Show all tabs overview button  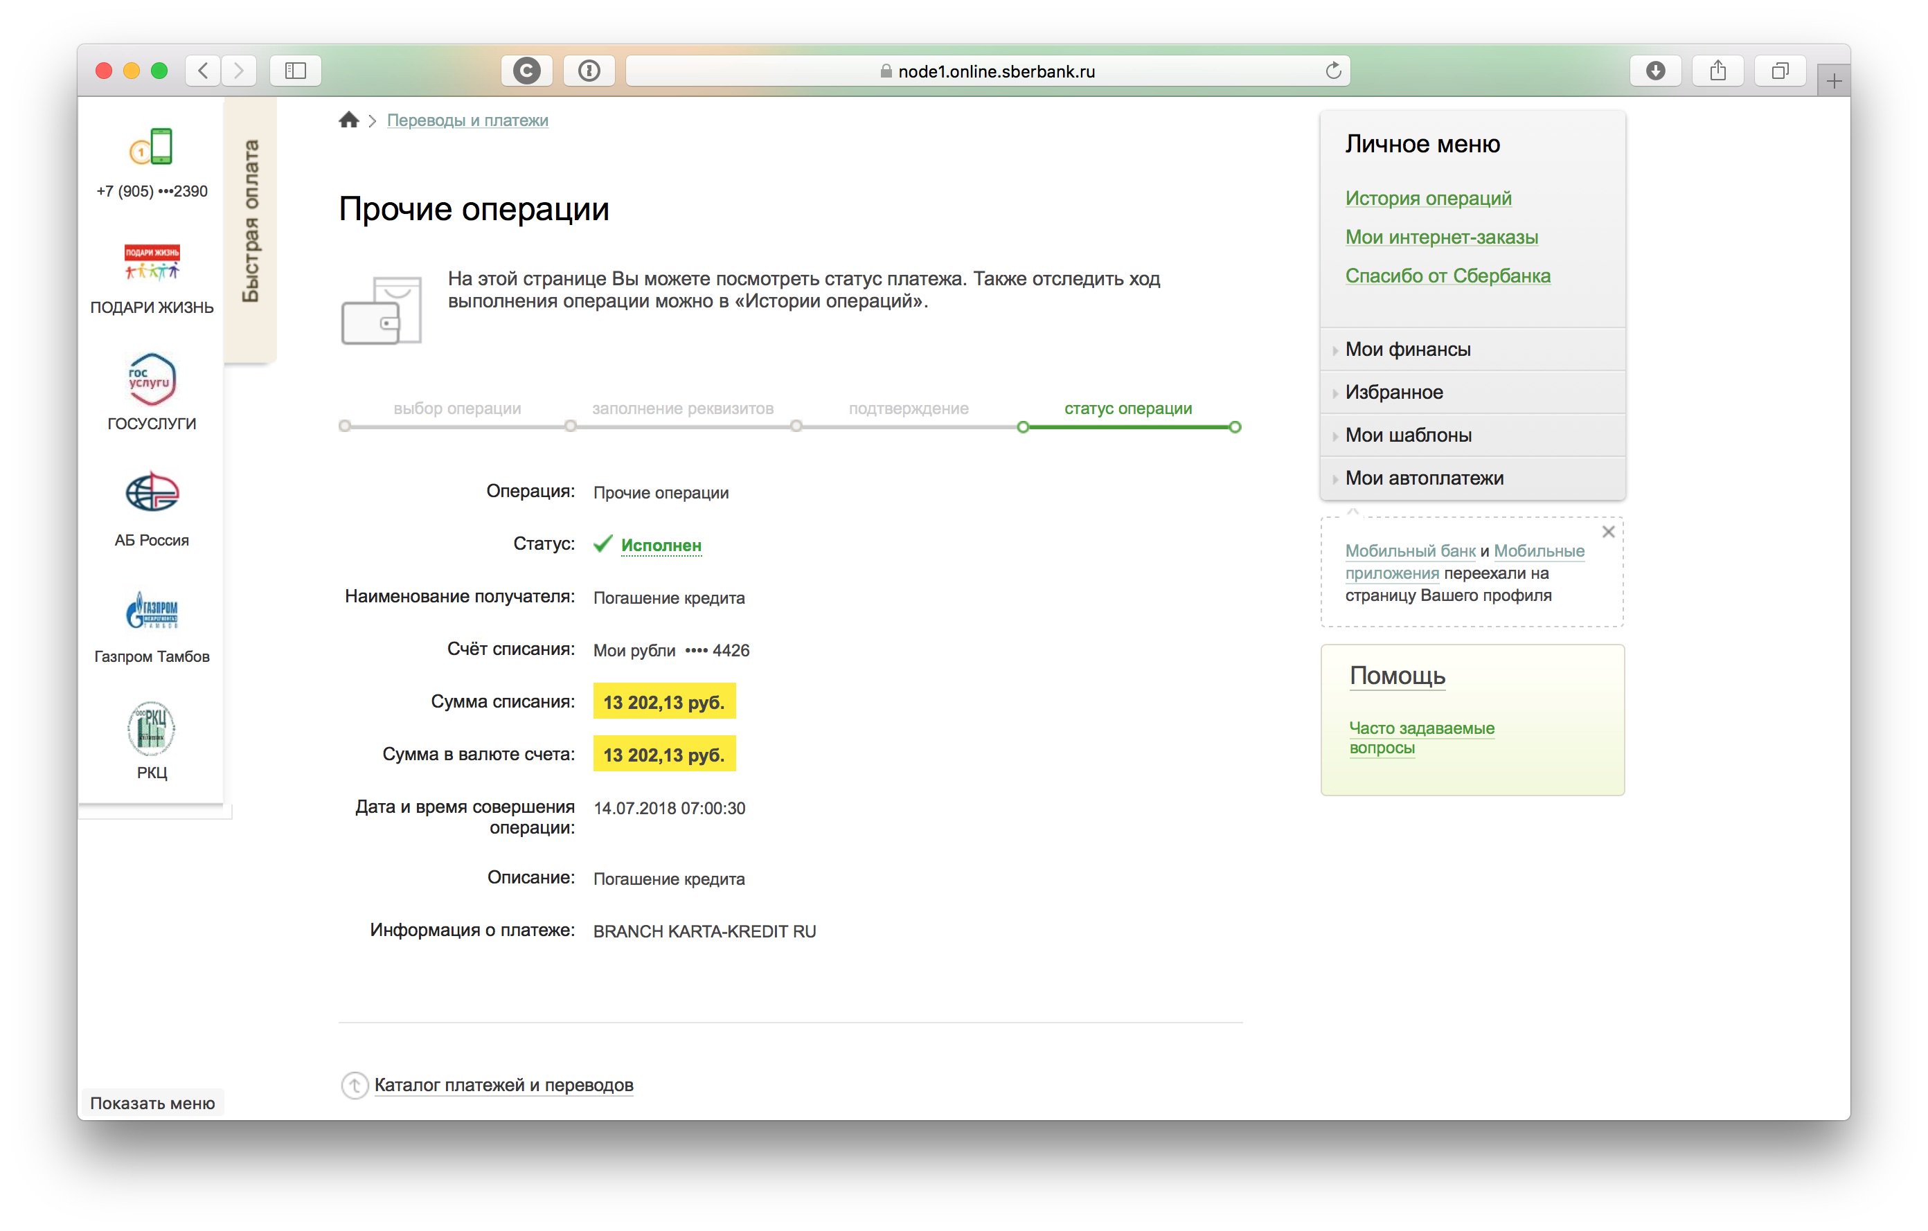[1779, 71]
